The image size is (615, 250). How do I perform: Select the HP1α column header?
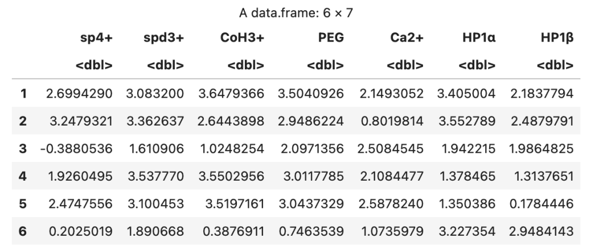(479, 37)
